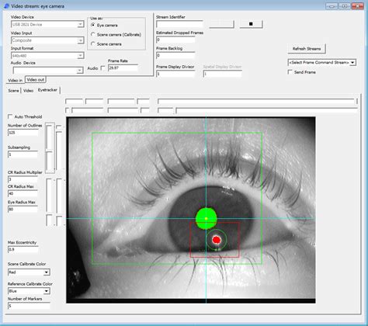Image resolution: width=368 pixels, height=326 pixels.
Task: Tick the Send Frame checkbox
Action: [x=290, y=72]
